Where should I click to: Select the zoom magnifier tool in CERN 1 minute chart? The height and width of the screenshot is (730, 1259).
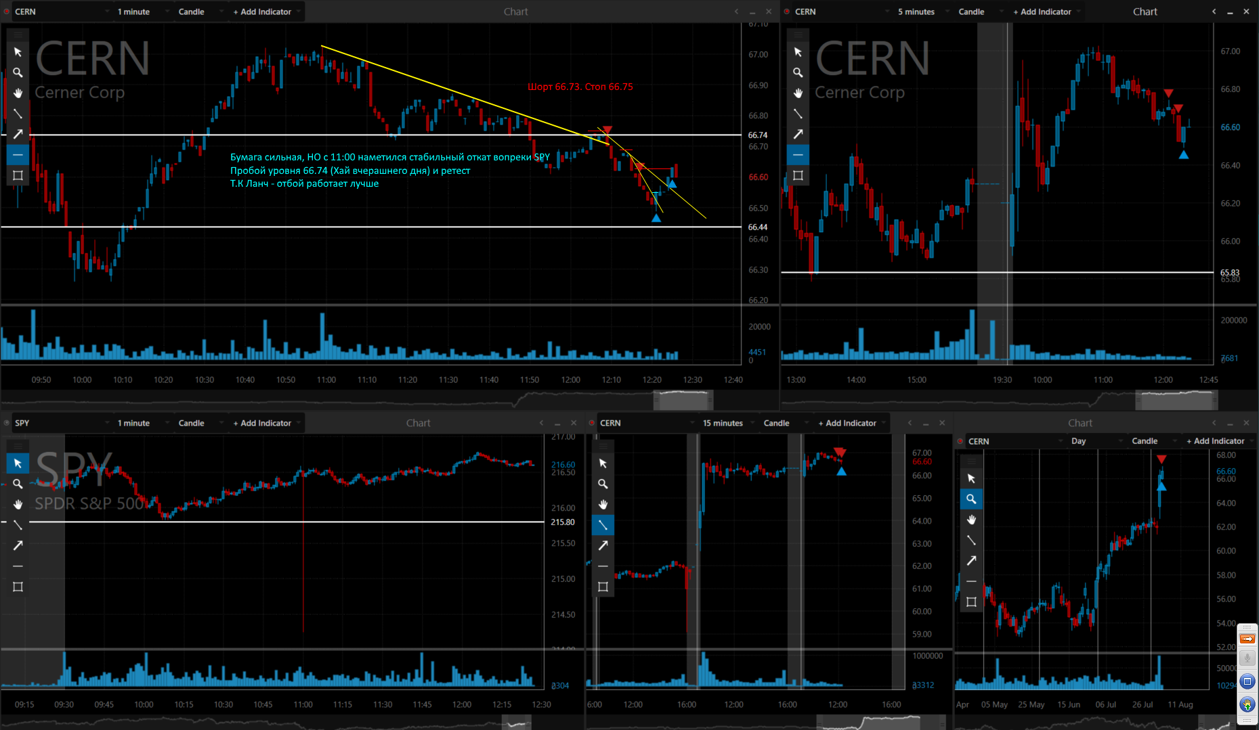click(x=18, y=72)
